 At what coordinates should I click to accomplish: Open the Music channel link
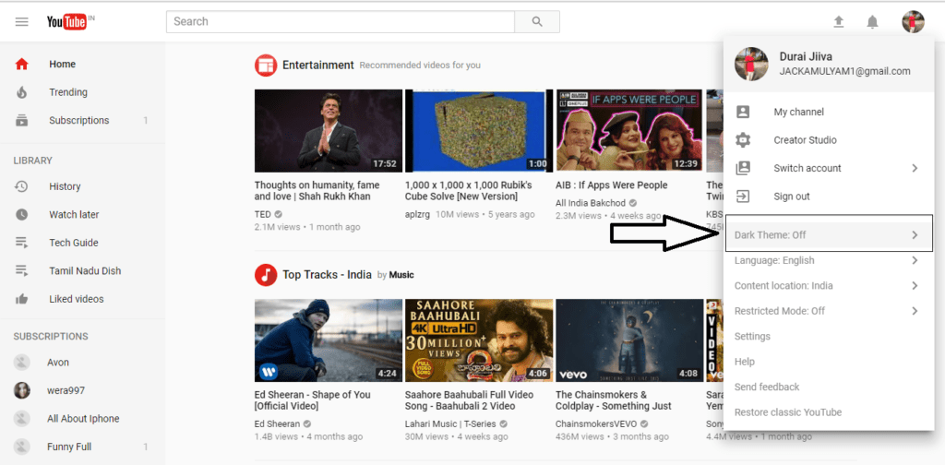coord(401,275)
